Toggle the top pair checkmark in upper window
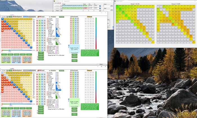197x118 pixels. click(x=47, y=29)
